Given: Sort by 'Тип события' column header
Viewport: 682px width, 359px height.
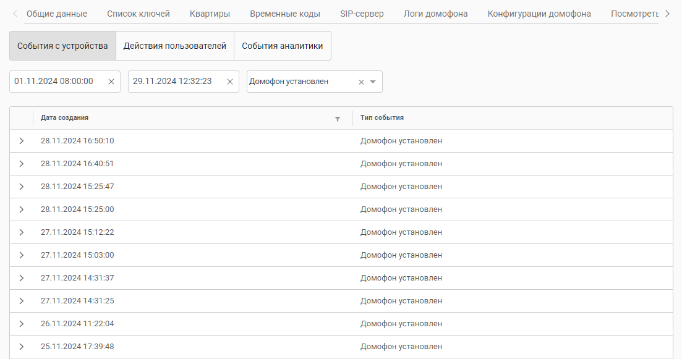Looking at the screenshot, I should (382, 118).
